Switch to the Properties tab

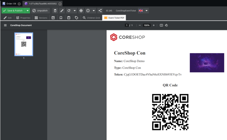pos(23,18)
